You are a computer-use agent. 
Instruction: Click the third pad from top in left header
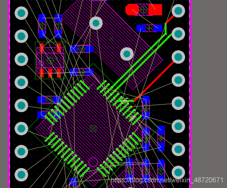point(21,59)
